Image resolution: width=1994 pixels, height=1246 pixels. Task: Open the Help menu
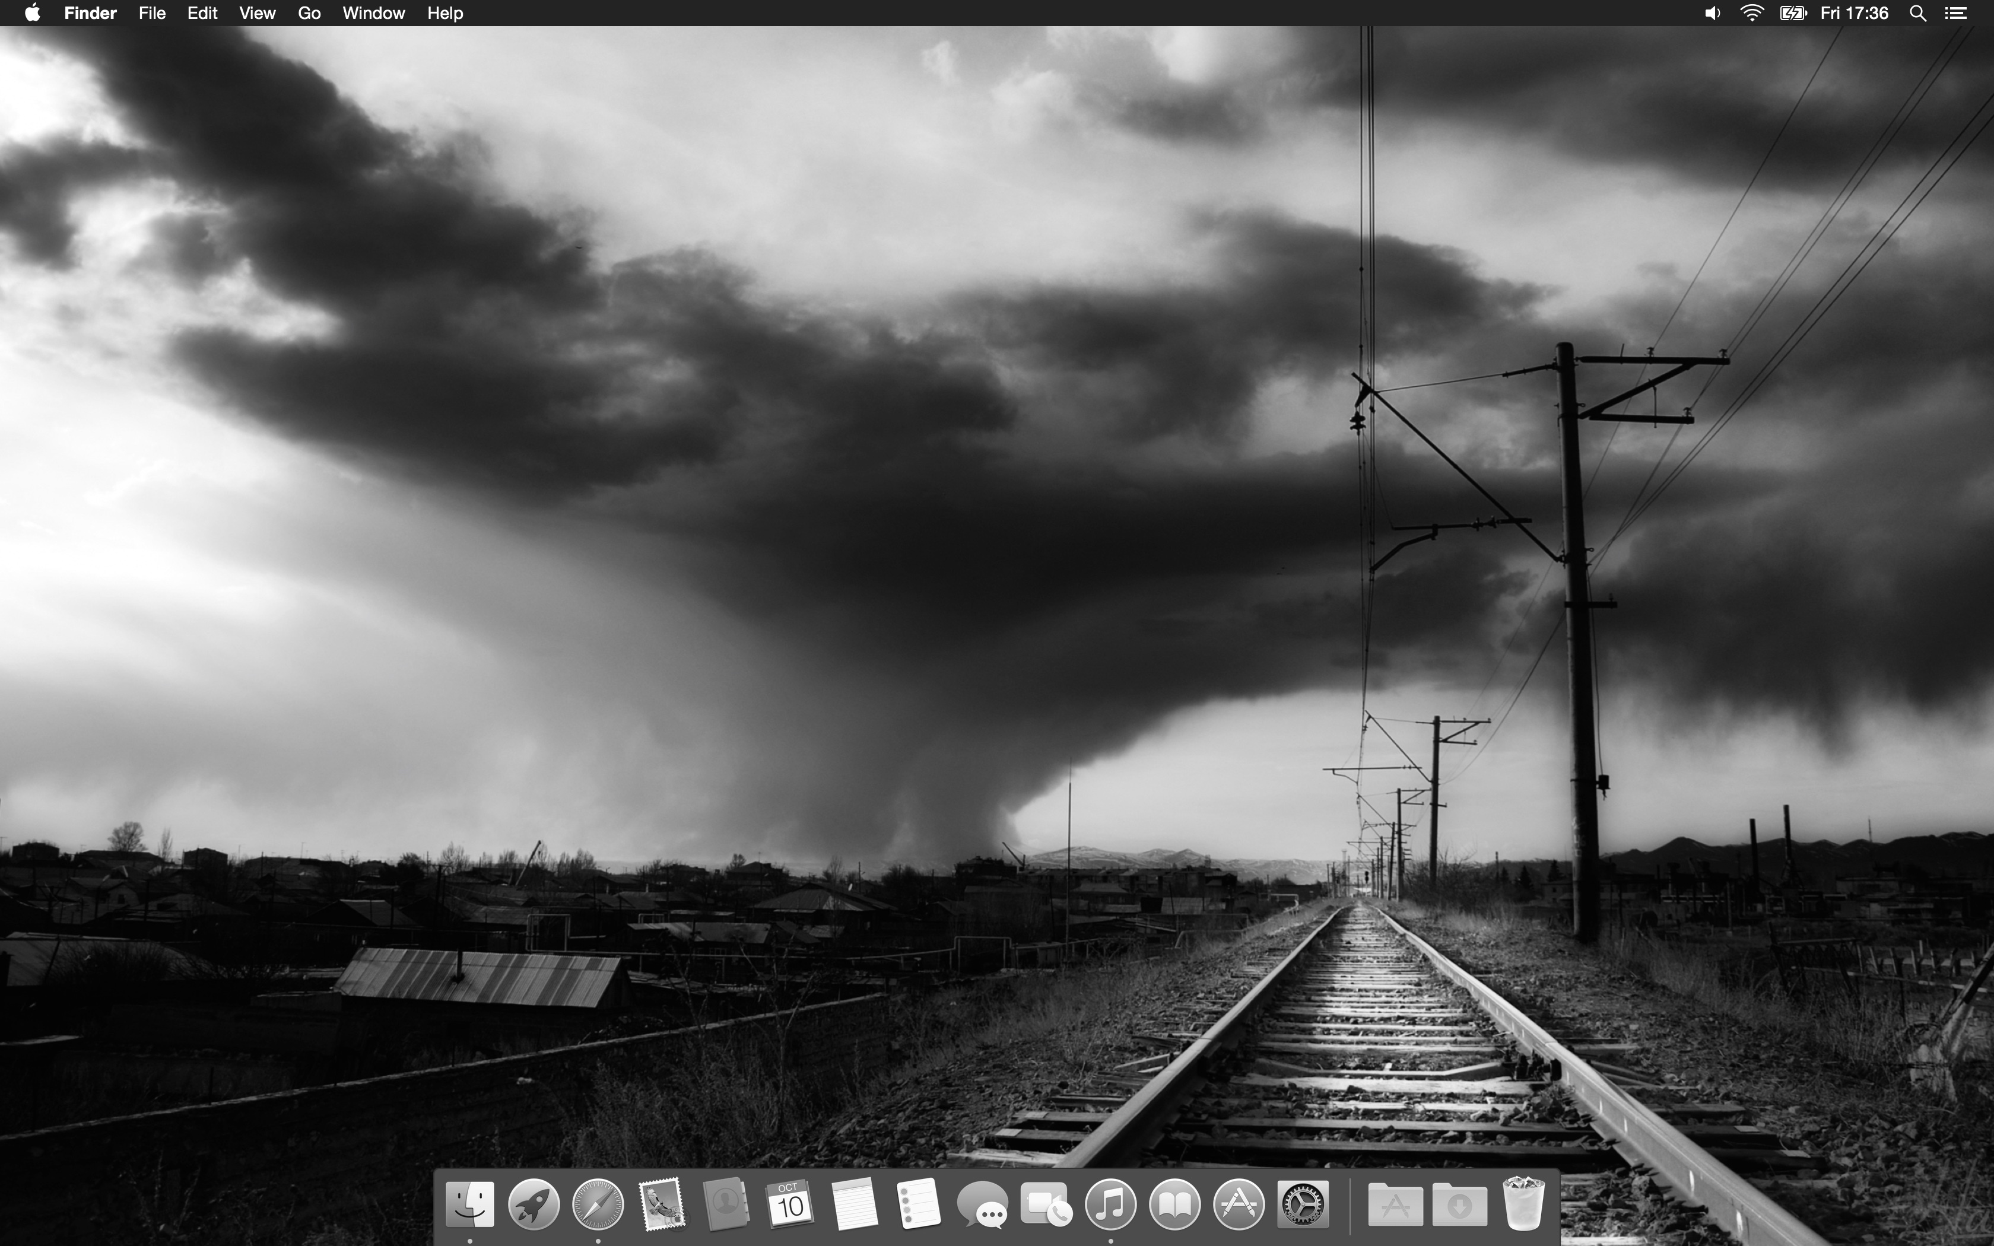pos(445,13)
